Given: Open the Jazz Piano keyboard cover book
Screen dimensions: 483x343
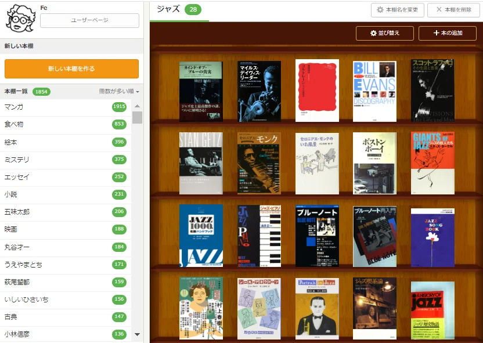Looking at the screenshot, I should [259, 236].
